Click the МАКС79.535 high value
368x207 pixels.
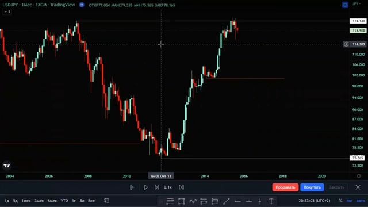point(121,5)
